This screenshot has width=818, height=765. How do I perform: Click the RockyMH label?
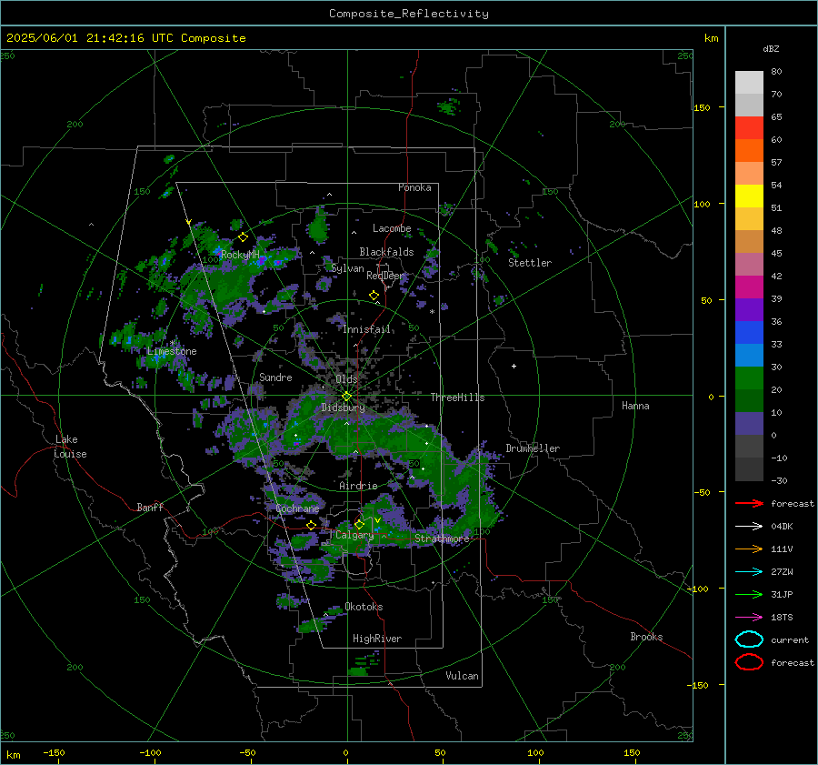240,255
